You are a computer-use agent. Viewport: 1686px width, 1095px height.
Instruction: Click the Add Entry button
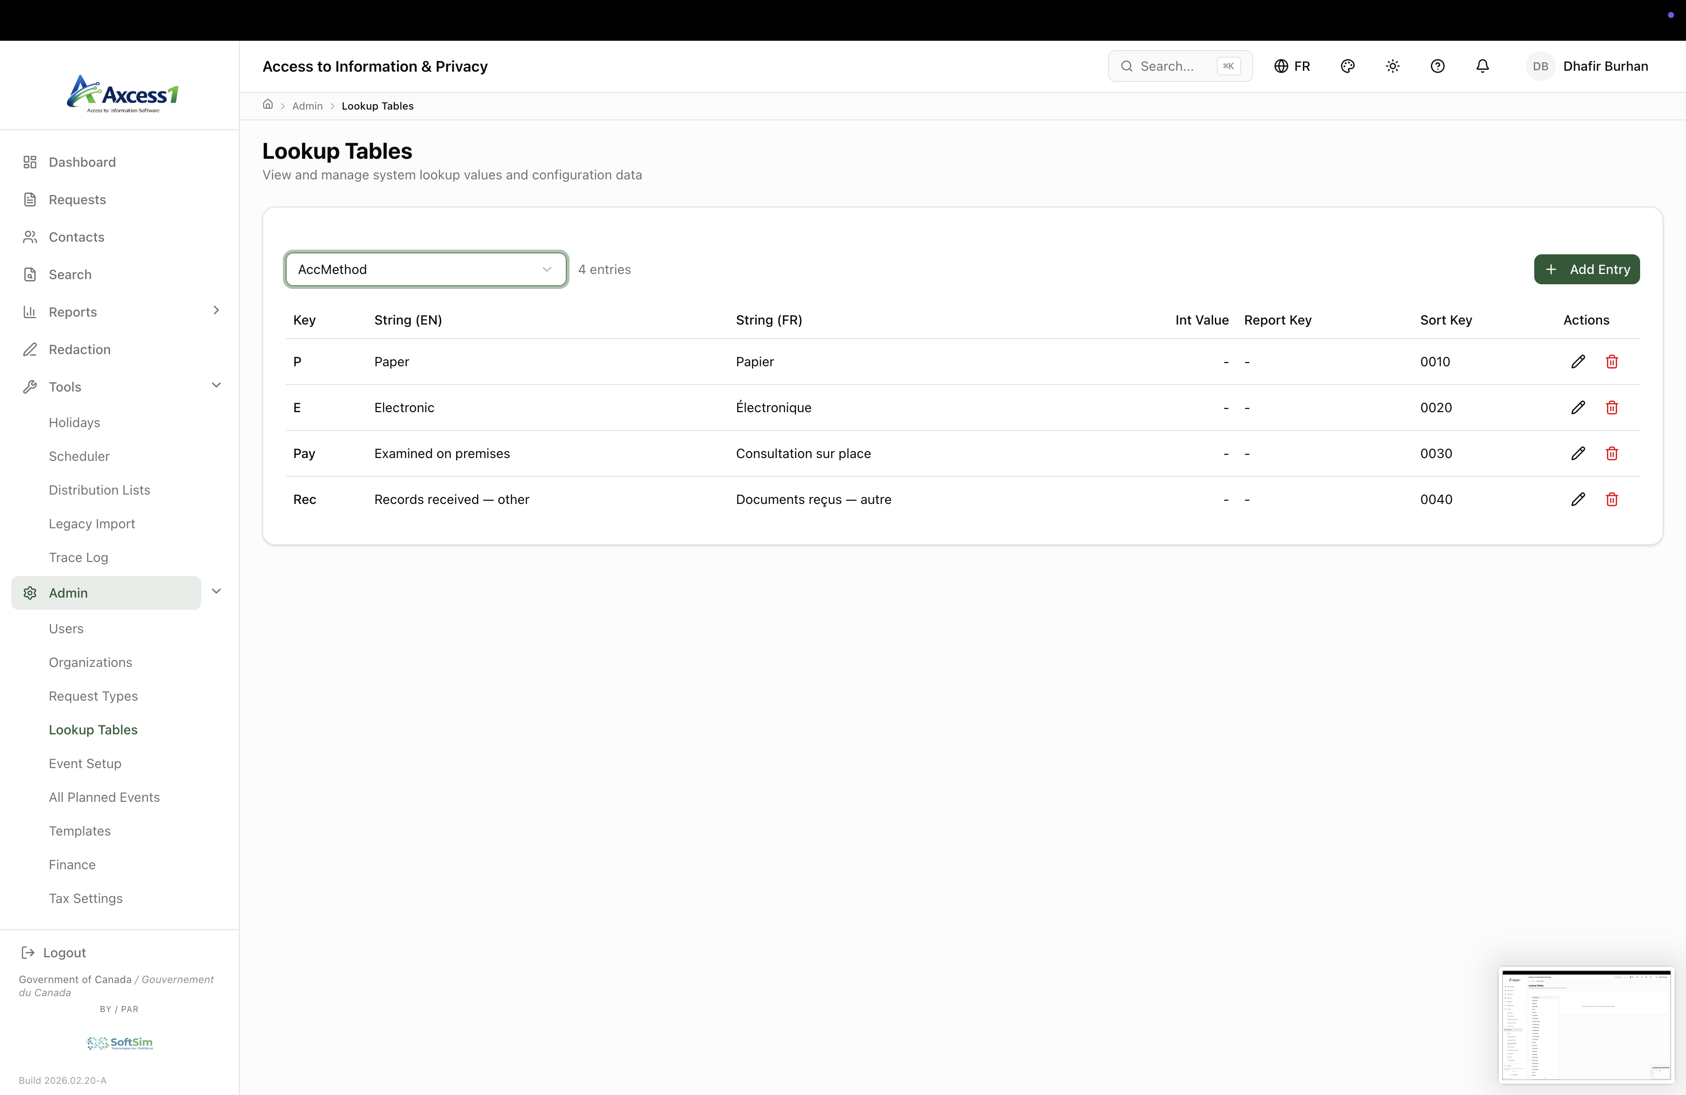pyautogui.click(x=1586, y=270)
